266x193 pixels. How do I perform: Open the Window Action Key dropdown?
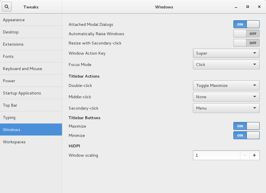(226, 53)
